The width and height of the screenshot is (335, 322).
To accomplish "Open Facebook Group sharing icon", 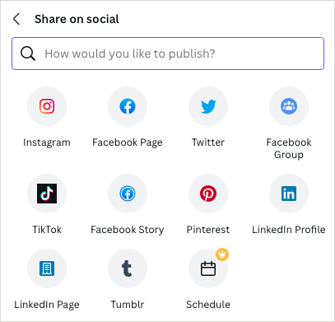I will [289, 106].
